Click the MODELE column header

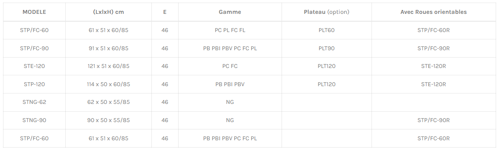pos(34,12)
